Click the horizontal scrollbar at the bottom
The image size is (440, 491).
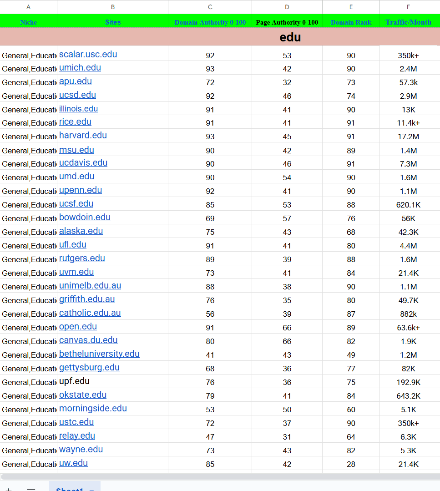pyautogui.click(x=220, y=477)
